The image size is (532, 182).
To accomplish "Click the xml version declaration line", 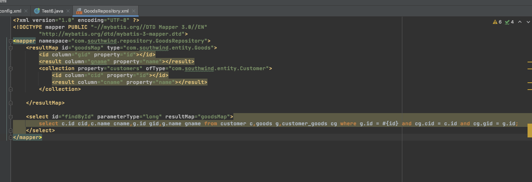I will point(76,20).
